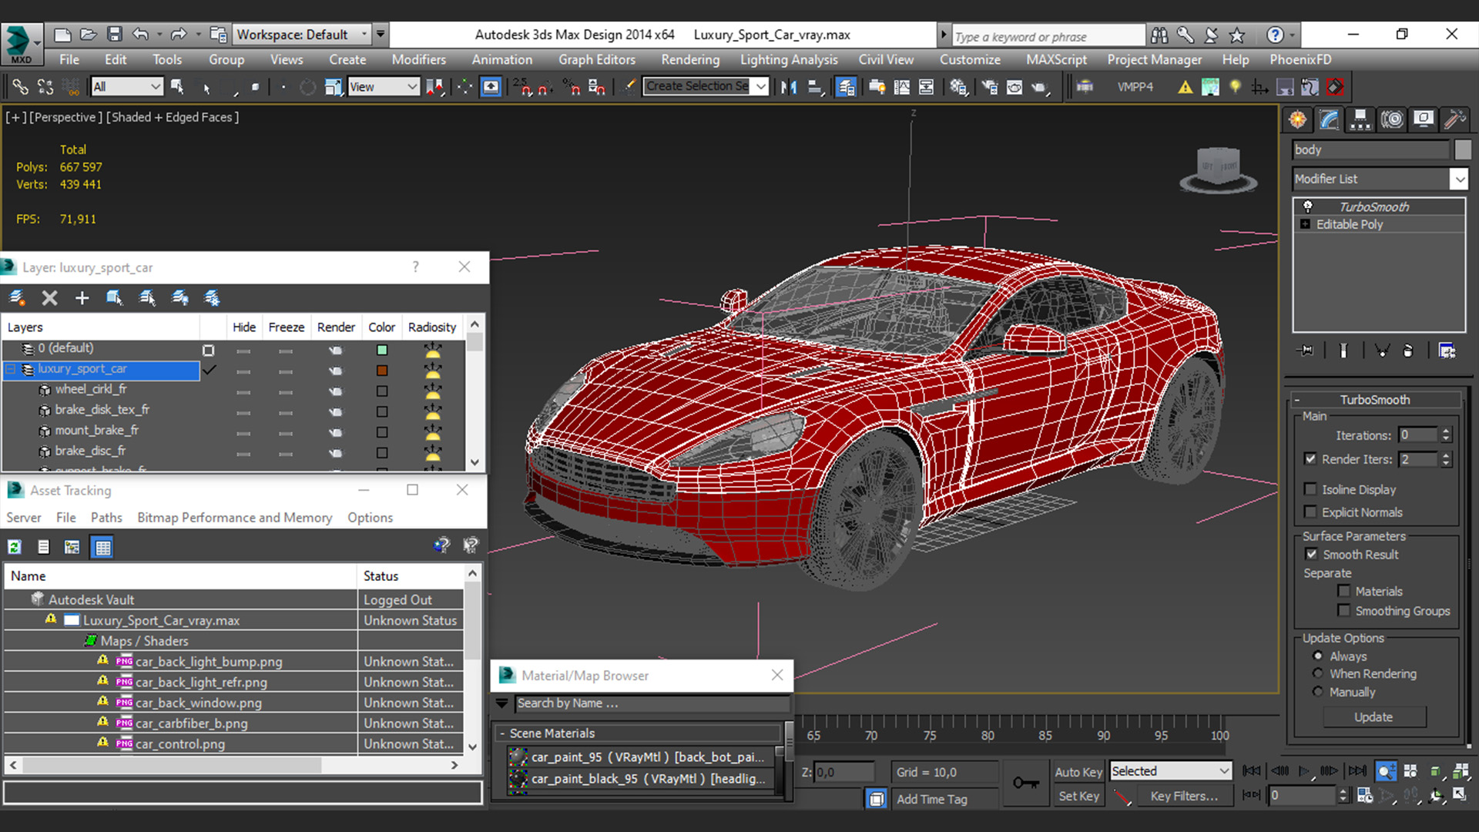
Task: Select the Always update option
Action: [x=1318, y=656]
